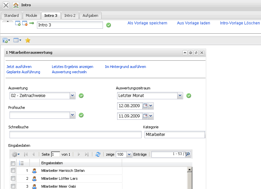Select the Mitarbeiter Löffler Lars row checkbox
Screen dimensions: 261x189
click(x=13, y=178)
